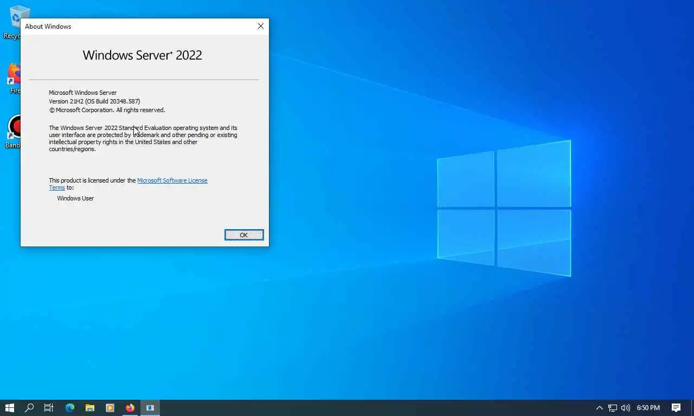Launch Microsoft Edge from the taskbar

[x=70, y=408]
